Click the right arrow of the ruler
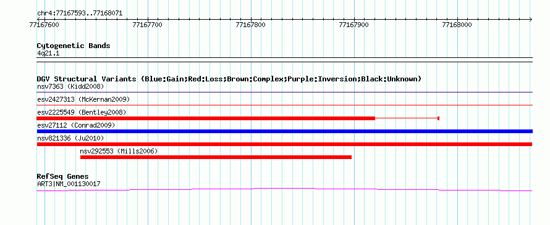The height and width of the screenshot is (225, 550). 530,19
